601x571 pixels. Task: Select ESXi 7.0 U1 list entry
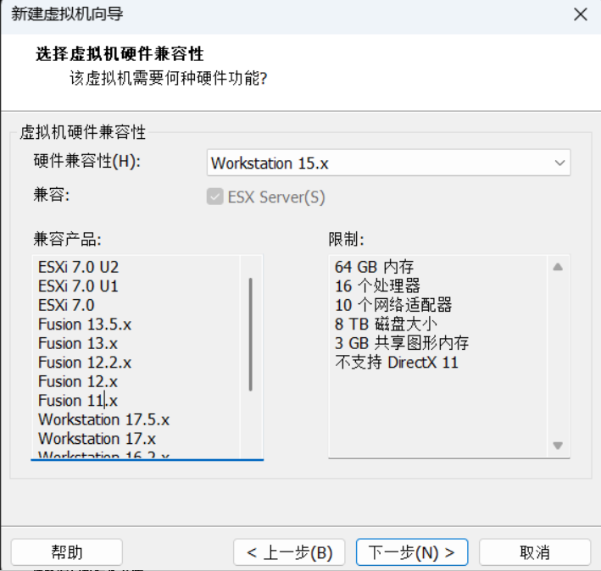78,286
